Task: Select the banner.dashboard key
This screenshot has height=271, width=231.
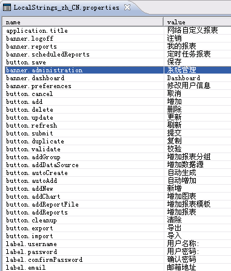Action: coord(35,78)
